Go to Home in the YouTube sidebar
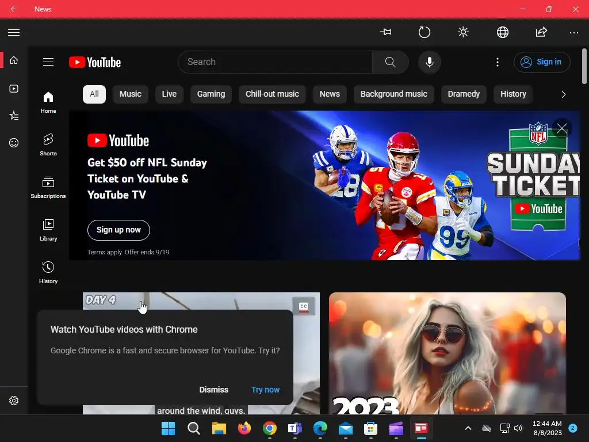Image resolution: width=589 pixels, height=442 pixels. click(48, 102)
